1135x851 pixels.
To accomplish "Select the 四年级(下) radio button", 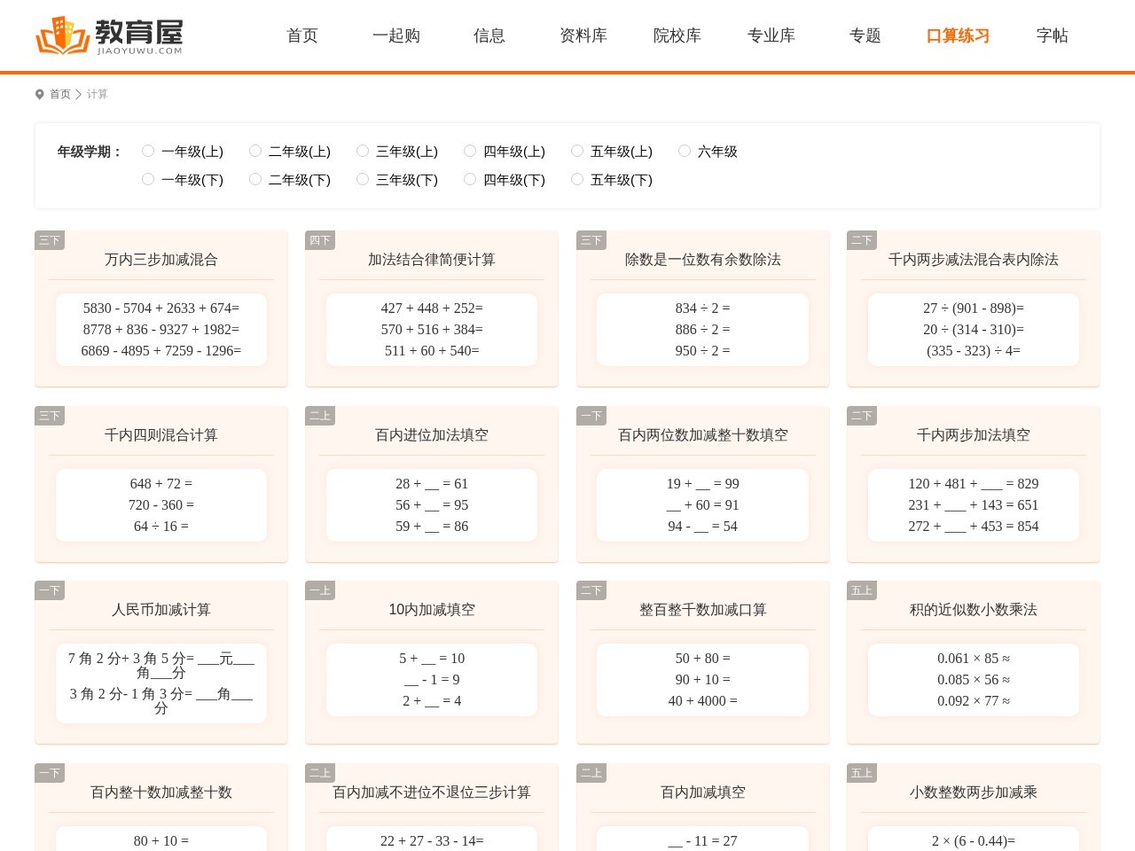I will (x=470, y=179).
